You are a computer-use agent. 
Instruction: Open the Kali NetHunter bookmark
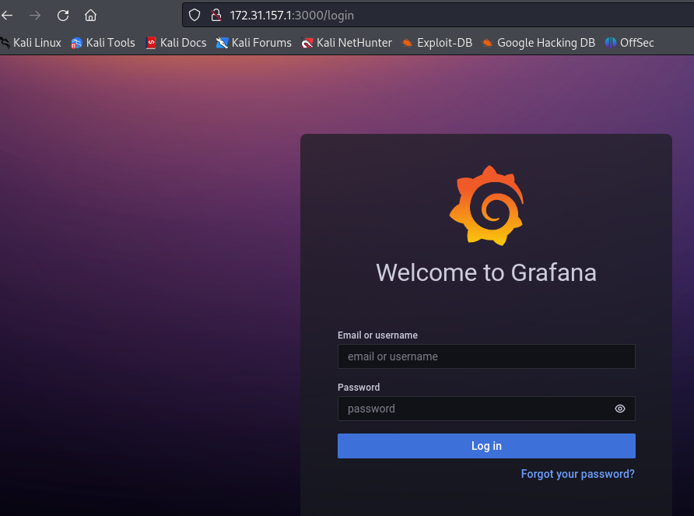[x=347, y=43]
